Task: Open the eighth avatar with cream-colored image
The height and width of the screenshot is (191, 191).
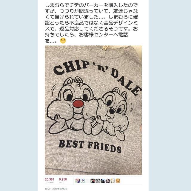Action: [113, 181]
